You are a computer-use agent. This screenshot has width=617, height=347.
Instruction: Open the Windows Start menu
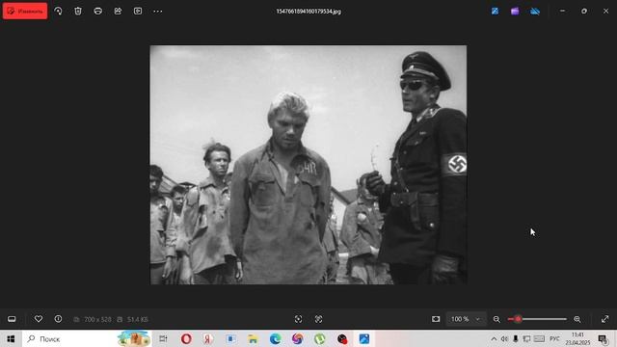[11, 338]
